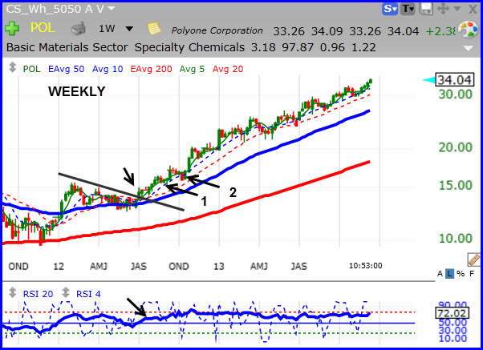Screen dimensions: 483x350
Task: Click the price pane up-down arrows icon
Action: click(12, 67)
